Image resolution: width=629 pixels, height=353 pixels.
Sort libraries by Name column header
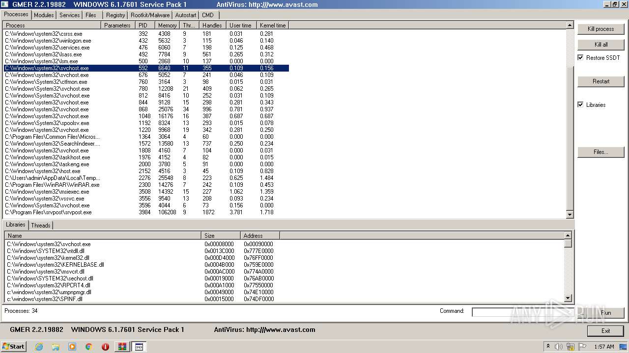[103, 236]
